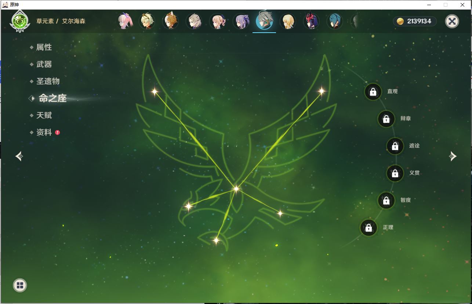
Task: Open the grid menu button at bottom-left
Action: click(x=20, y=285)
